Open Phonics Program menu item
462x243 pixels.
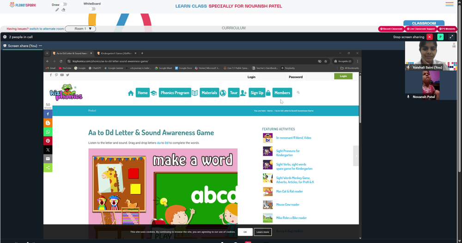click(x=175, y=93)
